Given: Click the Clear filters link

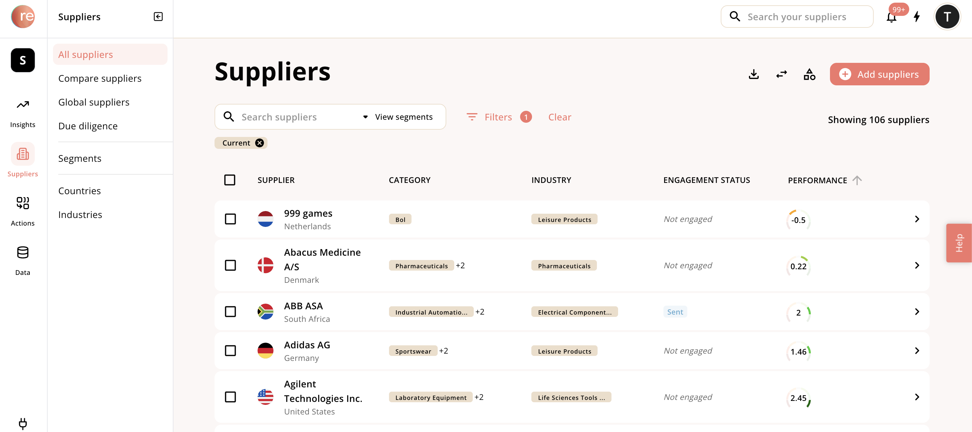Looking at the screenshot, I should pos(559,117).
